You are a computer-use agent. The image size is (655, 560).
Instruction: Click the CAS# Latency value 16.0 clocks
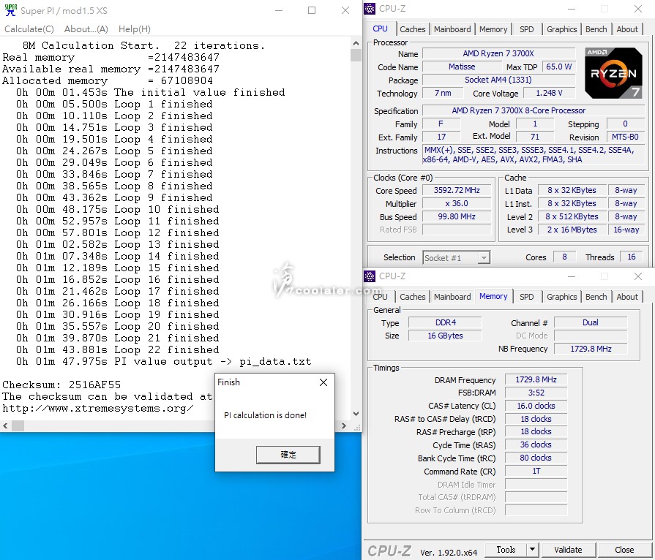(x=536, y=406)
